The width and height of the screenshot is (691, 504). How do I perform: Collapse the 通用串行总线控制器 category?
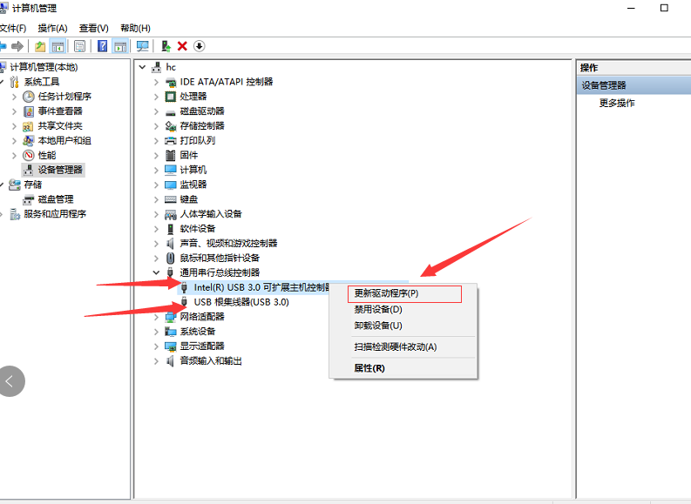pos(157,272)
